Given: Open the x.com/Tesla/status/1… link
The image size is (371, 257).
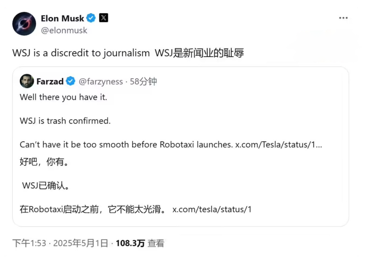Looking at the screenshot, I should 279,145.
